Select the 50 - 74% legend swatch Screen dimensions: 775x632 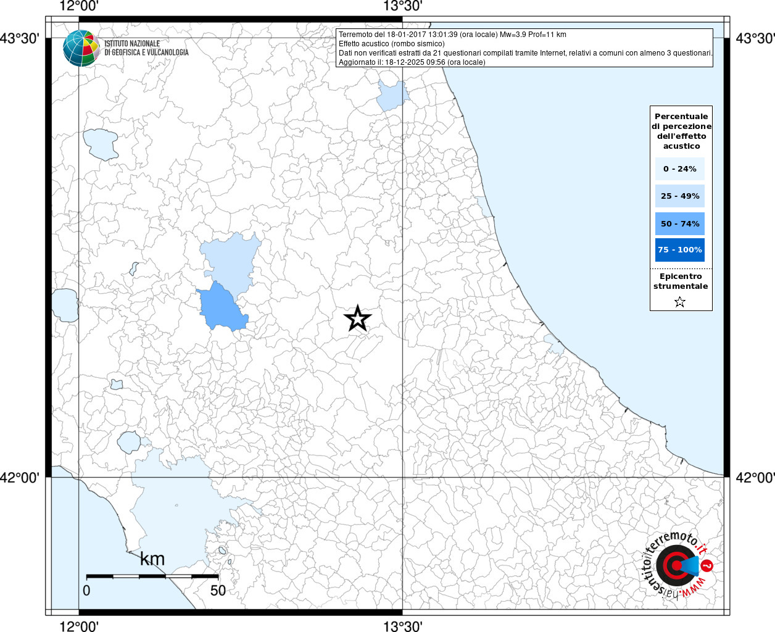[x=679, y=223]
